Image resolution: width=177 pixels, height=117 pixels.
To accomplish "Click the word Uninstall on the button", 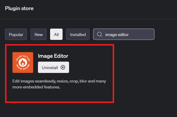I will pyautogui.click(x=50, y=68).
